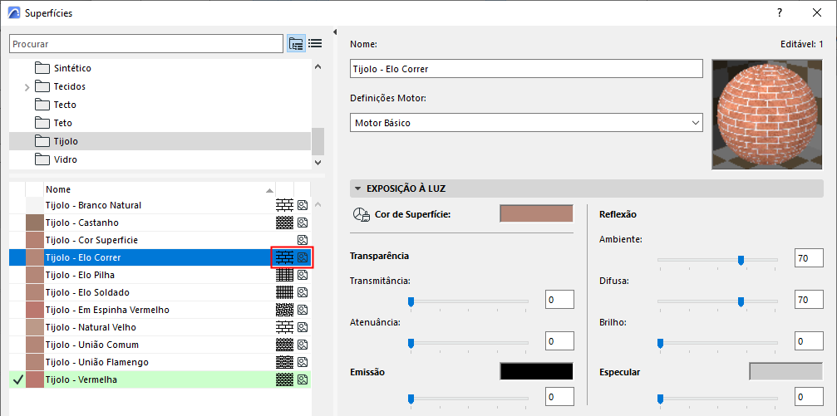This screenshot has width=837, height=416.
Task: Select surface Tijolo - Cor Superficie
Action: [x=160, y=240]
